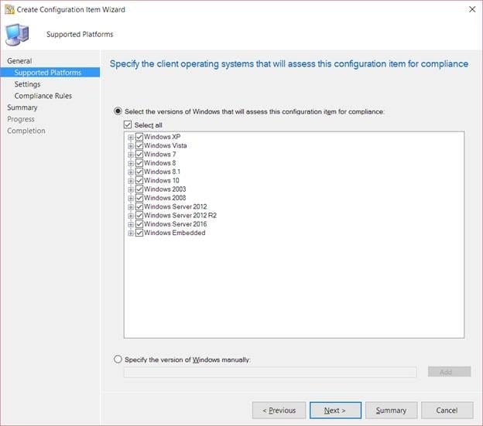Expand the Windows 8 tree node
The width and height of the screenshot is (483, 426).
pyautogui.click(x=131, y=163)
